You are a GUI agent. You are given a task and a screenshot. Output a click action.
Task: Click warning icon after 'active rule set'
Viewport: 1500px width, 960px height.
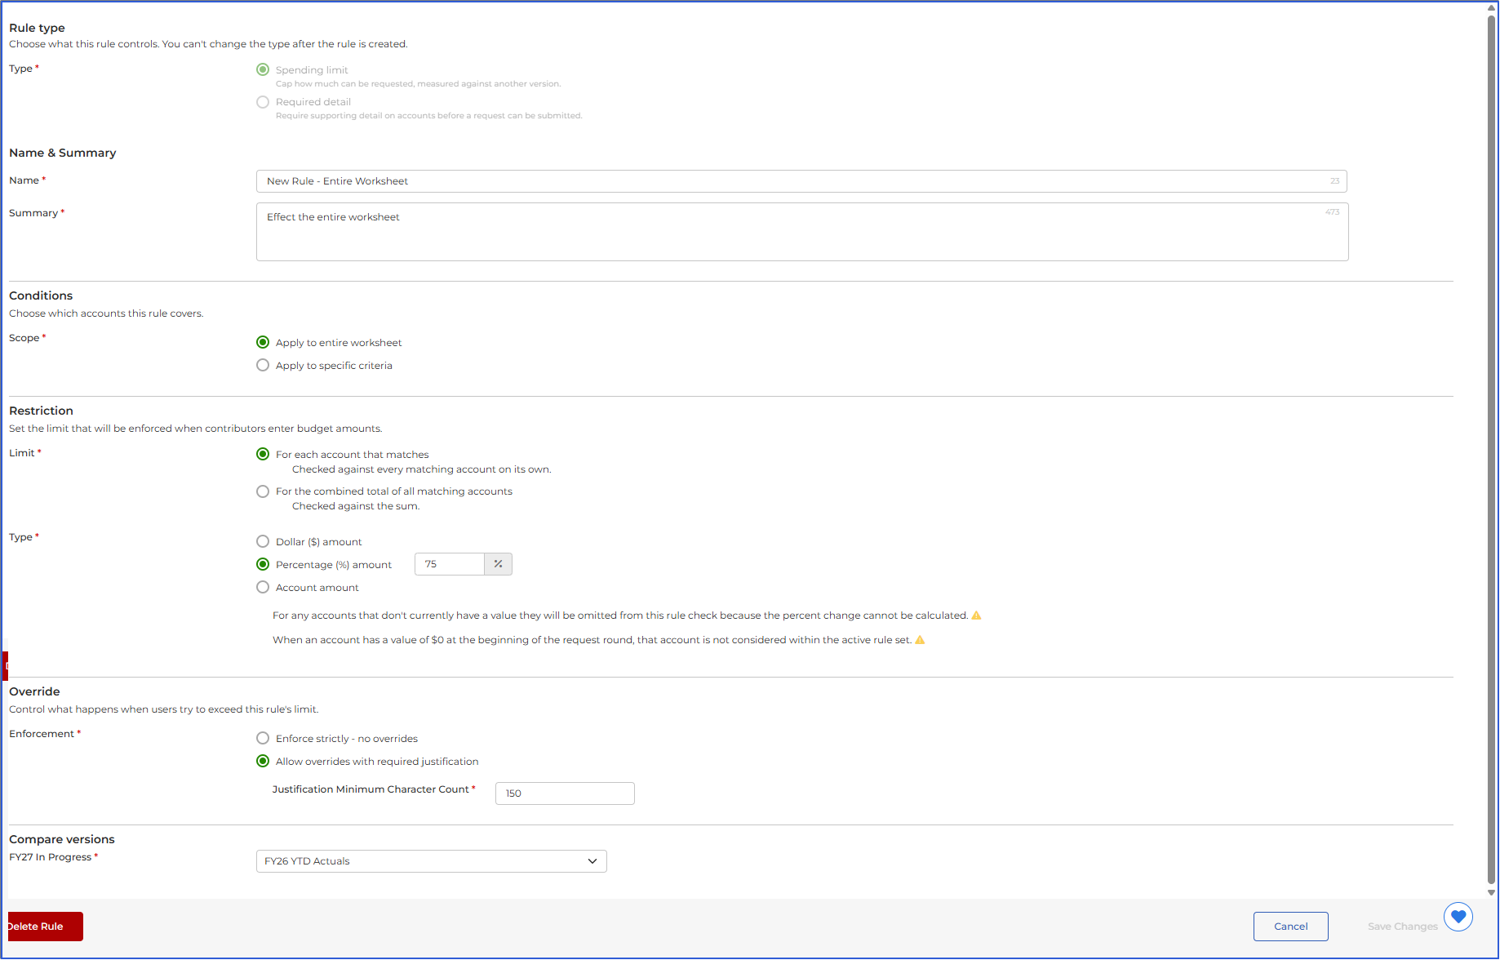[920, 640]
